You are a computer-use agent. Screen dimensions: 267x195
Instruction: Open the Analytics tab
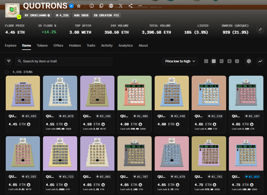point(126,46)
